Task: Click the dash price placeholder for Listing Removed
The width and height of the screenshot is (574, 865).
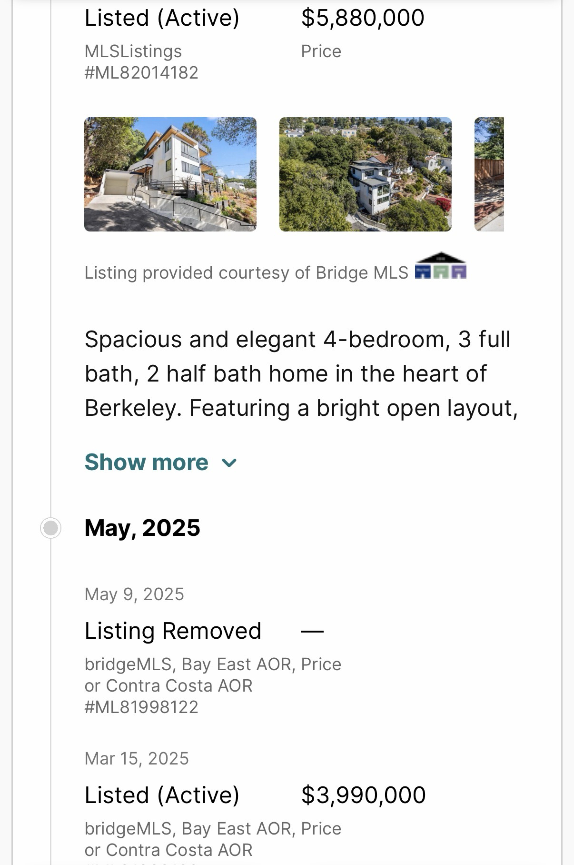Action: point(312,631)
